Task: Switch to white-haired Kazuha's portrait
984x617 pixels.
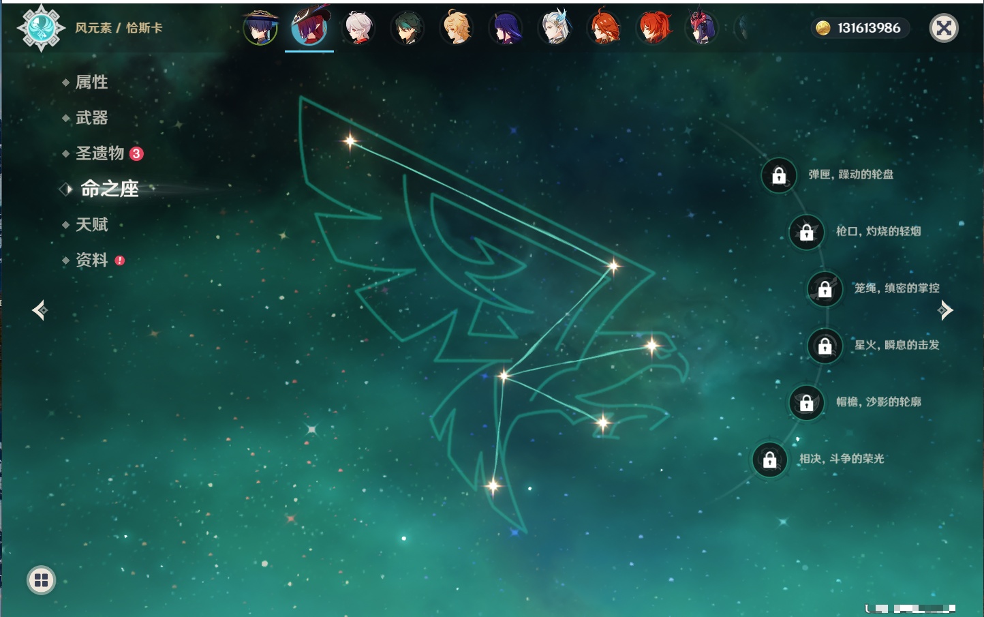Action: [x=358, y=28]
